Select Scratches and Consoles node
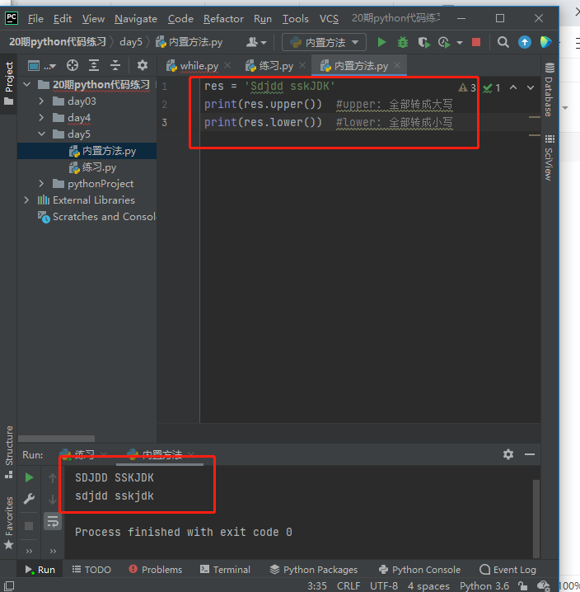 tap(96, 217)
